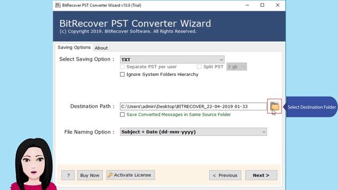Image resolution: width=338 pixels, height=190 pixels.
Task: Enable Save Converted Messages in Same Source Folder
Action: pos(122,115)
